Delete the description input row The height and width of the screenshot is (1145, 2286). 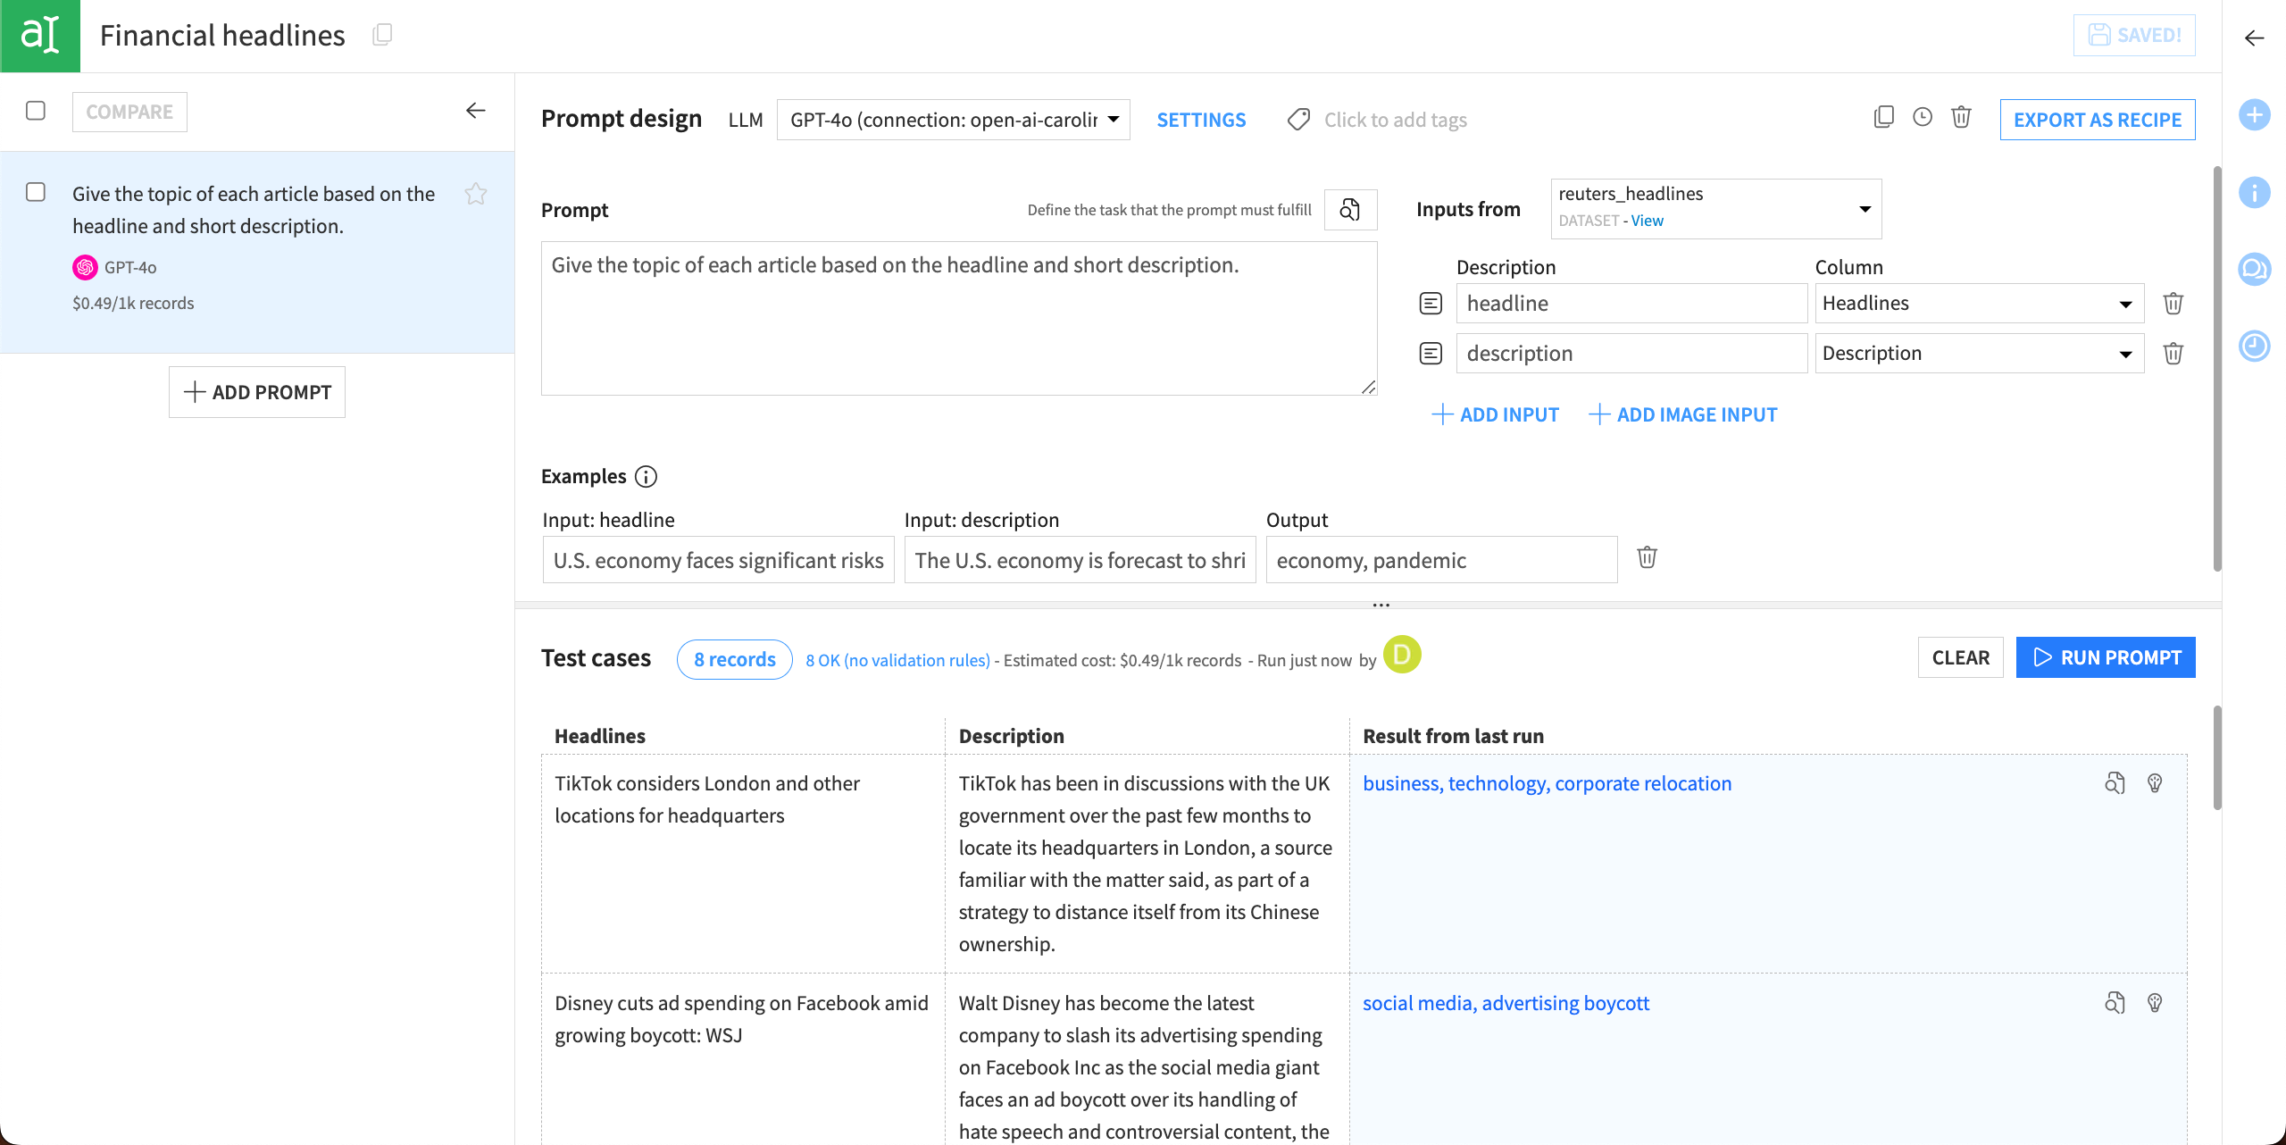(x=2173, y=354)
